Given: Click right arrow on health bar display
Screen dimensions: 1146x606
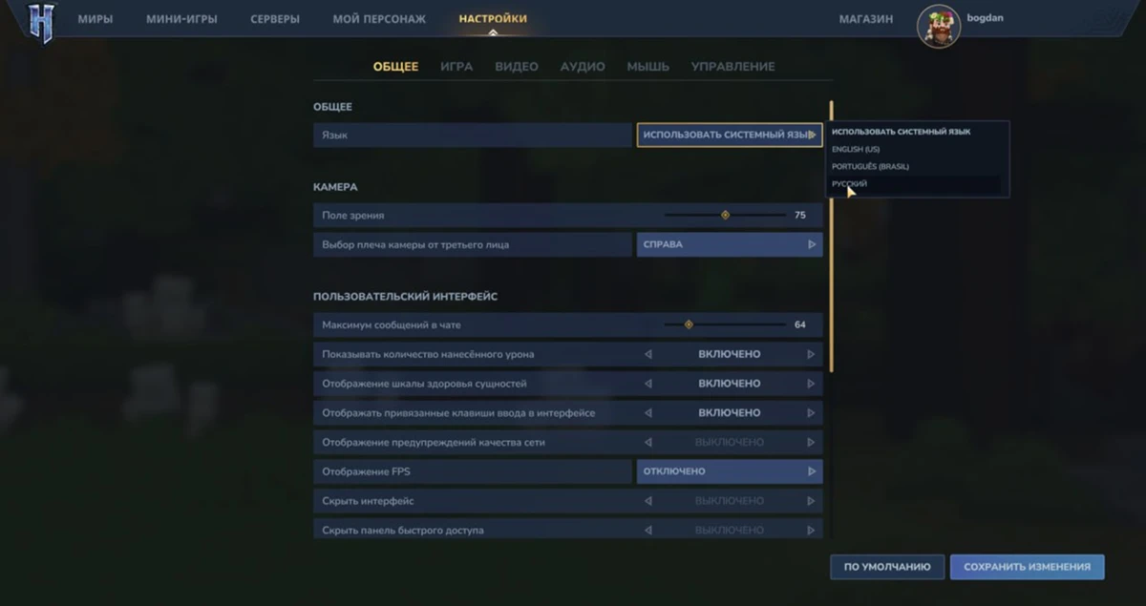Looking at the screenshot, I should pyautogui.click(x=812, y=384).
